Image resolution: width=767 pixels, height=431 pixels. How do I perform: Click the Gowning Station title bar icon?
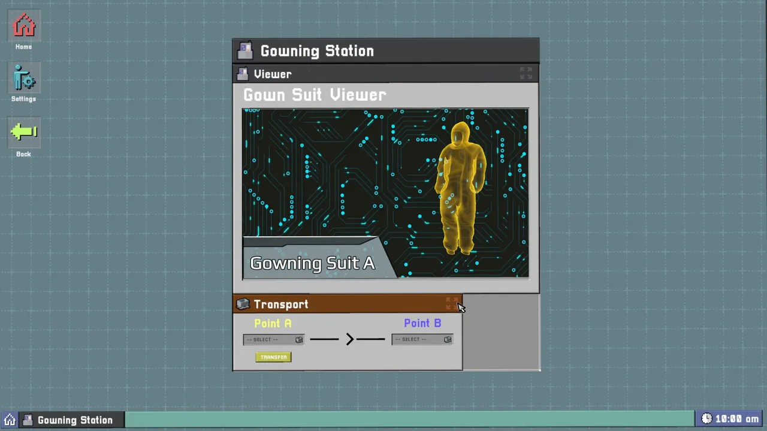pos(244,50)
